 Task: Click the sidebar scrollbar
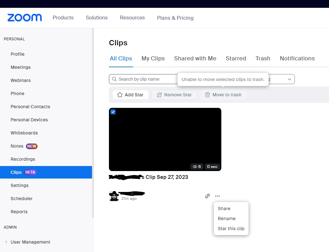pyautogui.click(x=93, y=123)
